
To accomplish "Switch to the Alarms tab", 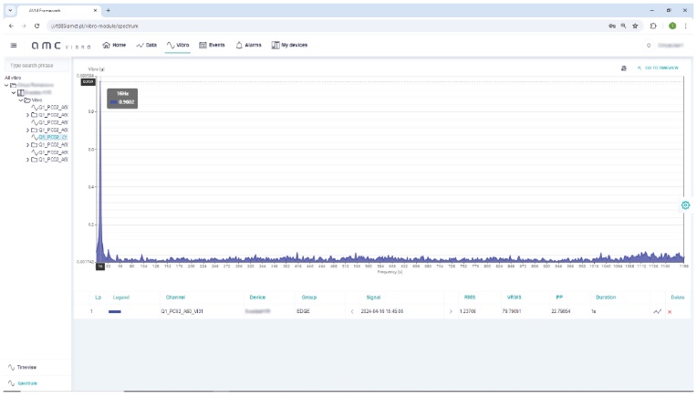I will click(248, 45).
